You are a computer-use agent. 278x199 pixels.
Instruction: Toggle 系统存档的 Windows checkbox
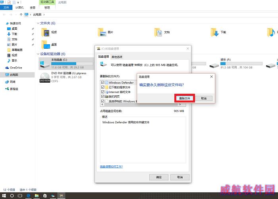(102, 101)
